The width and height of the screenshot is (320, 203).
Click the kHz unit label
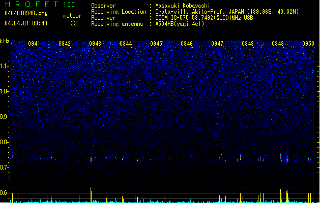pyautogui.click(x=5, y=41)
